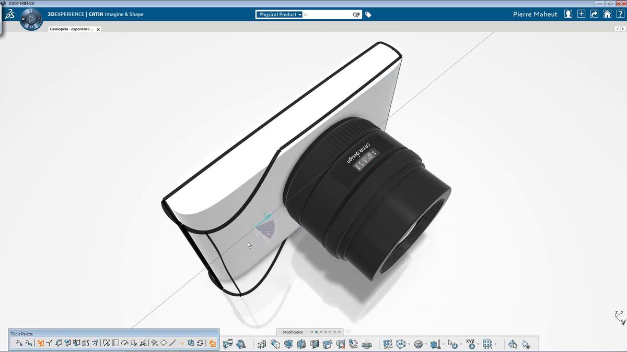Click the curvature arc icon in Tools Palette
The image size is (627, 352).
(124, 343)
